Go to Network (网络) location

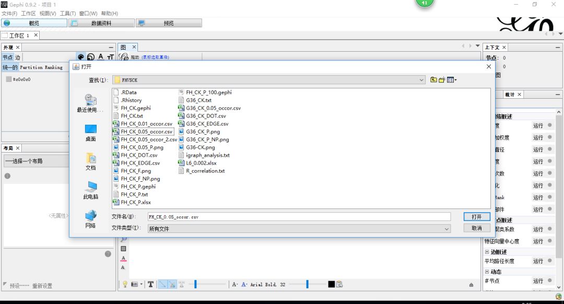91,219
